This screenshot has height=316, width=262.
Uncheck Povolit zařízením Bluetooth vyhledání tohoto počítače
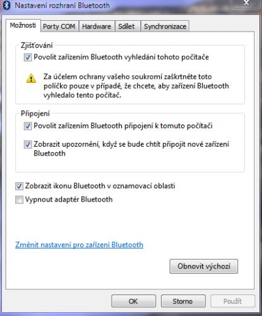click(x=28, y=58)
